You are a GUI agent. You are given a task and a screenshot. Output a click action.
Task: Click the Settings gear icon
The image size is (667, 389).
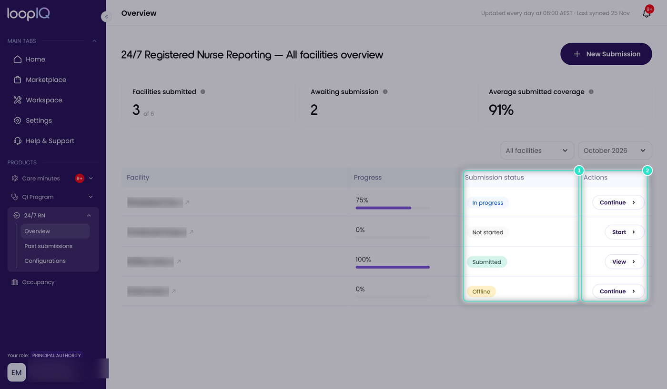pyautogui.click(x=18, y=120)
